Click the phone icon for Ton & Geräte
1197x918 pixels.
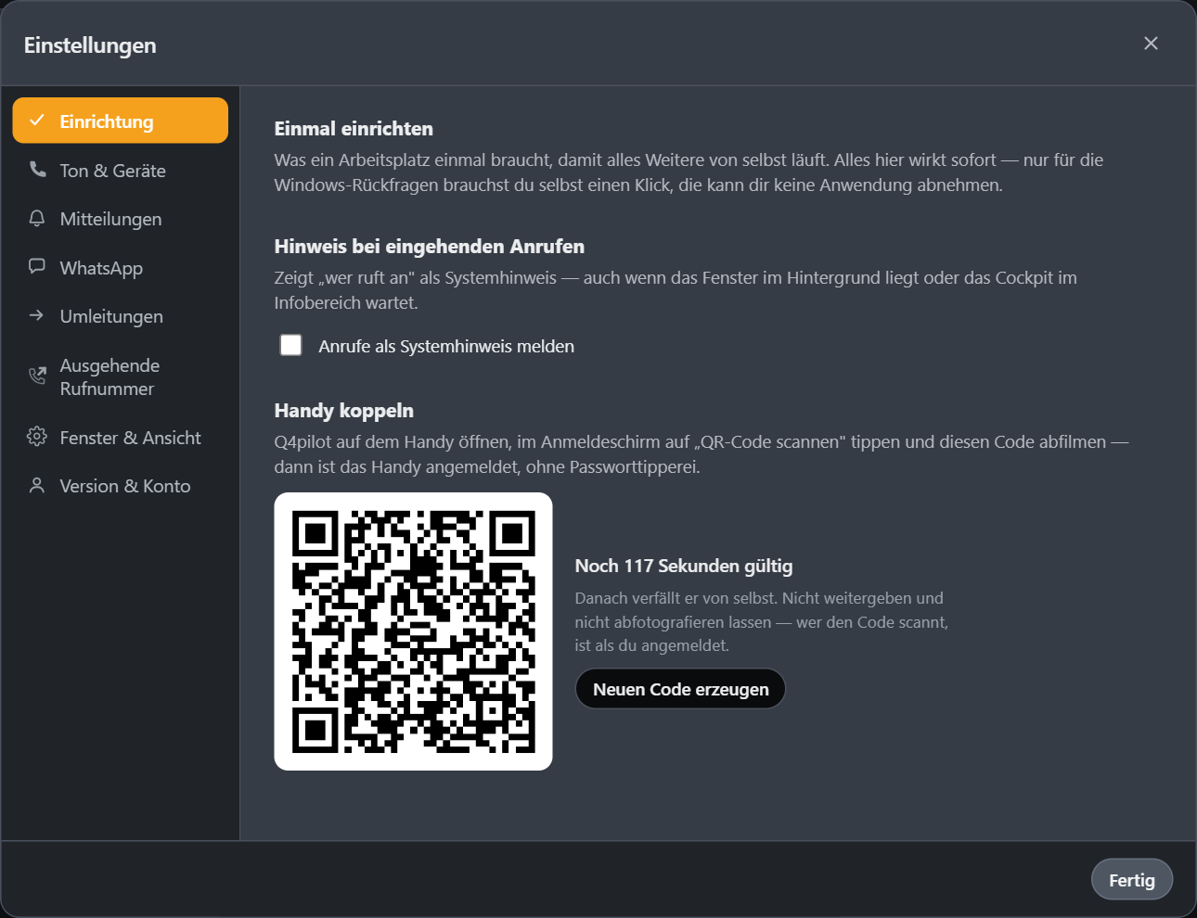37,170
